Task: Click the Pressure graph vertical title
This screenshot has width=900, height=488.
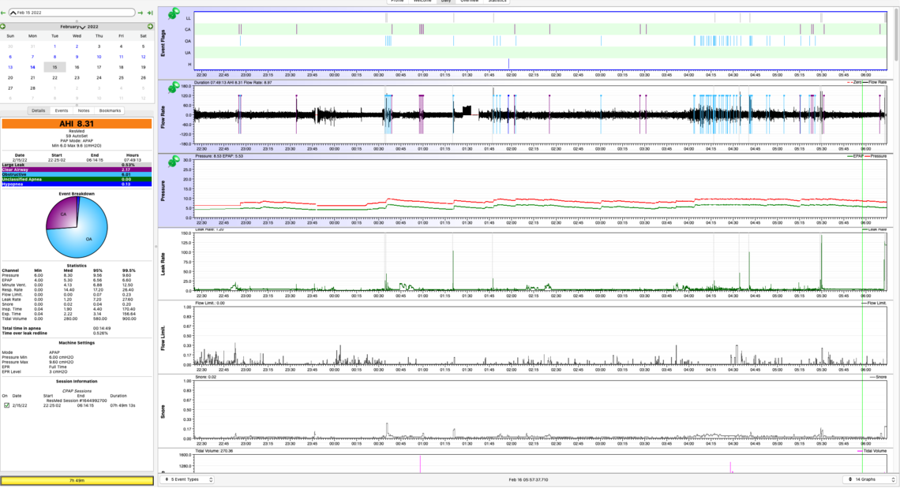Action: (x=163, y=190)
